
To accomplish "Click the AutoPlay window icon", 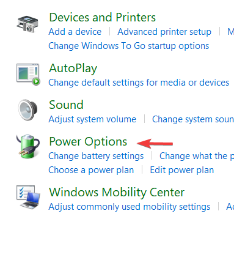I will click(x=28, y=75).
